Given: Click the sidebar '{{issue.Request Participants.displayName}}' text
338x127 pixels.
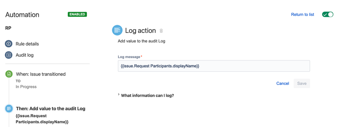Looking at the screenshot, I should coord(42,119).
